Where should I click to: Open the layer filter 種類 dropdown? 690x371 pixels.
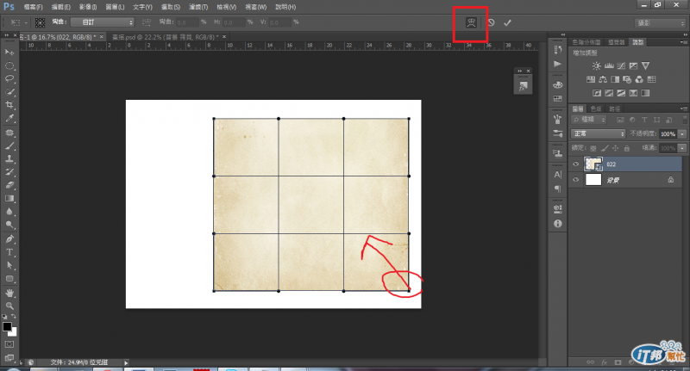click(x=589, y=120)
